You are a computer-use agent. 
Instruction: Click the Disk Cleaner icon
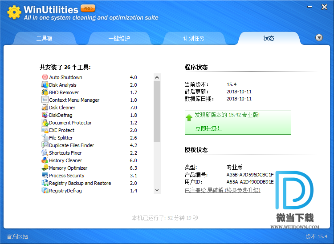point(45,107)
